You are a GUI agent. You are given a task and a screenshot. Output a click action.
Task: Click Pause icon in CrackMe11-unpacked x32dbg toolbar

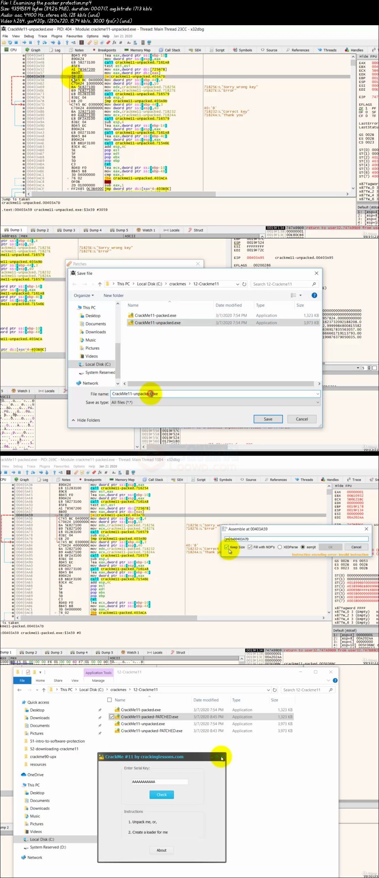(x=30, y=43)
